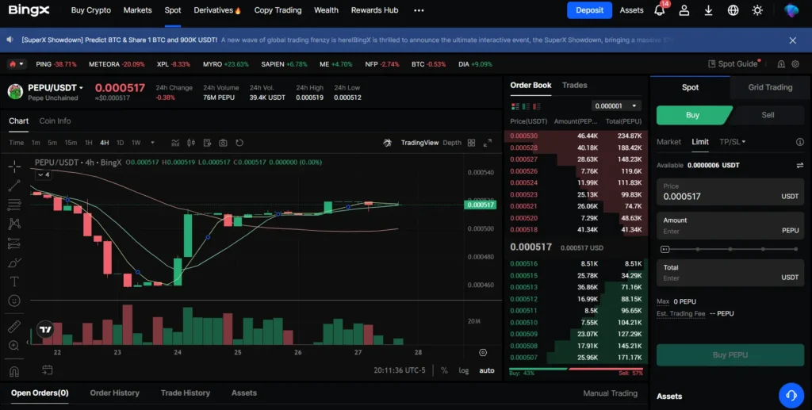Change candlestick chart style icon
Image resolution: width=812 pixels, height=410 pixels.
(191, 143)
